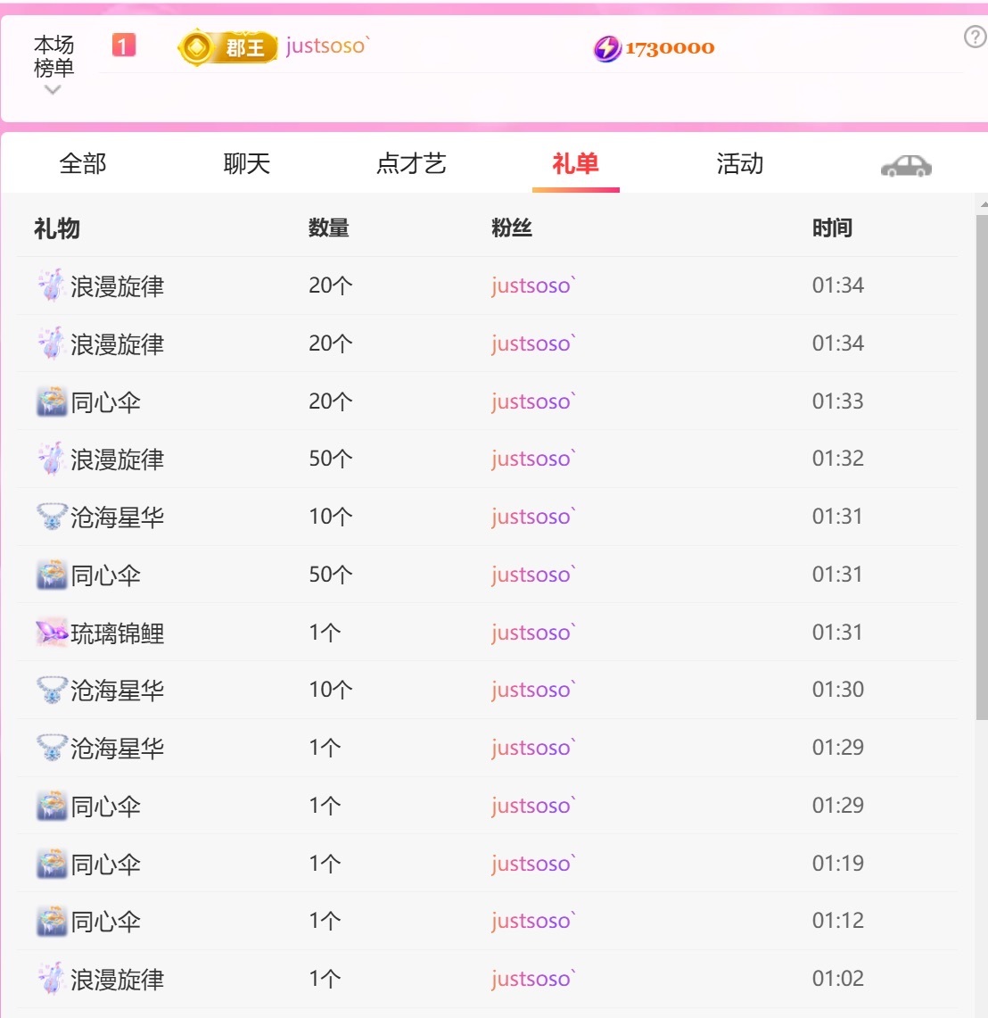
Task: Click the 01:02 time entry
Action: (x=837, y=979)
